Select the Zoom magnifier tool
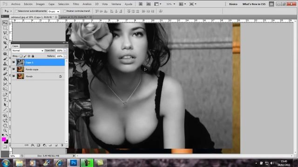Screen dimensions: 298x167 coord(5,130)
